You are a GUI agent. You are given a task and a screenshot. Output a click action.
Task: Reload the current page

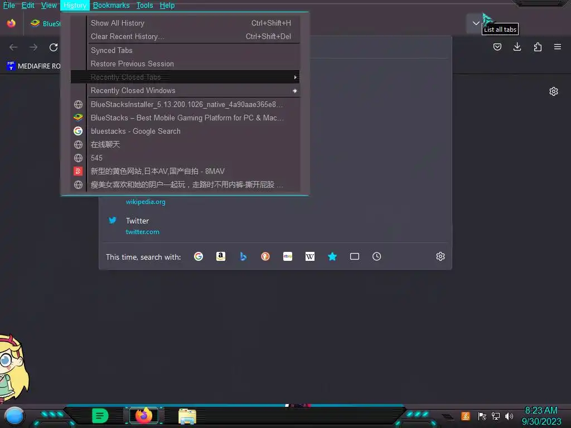pyautogui.click(x=54, y=47)
